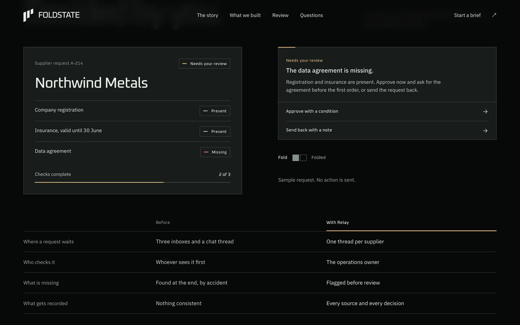Click the Present badge for Company registration
520x325 pixels.
coord(215,111)
